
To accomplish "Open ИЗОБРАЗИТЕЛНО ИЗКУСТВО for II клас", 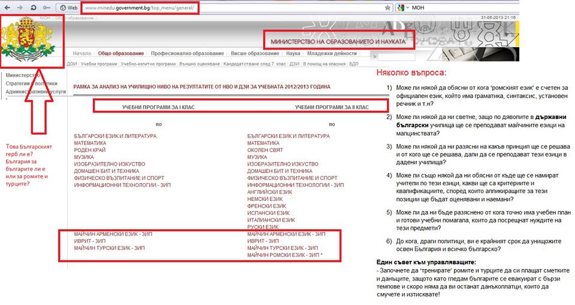I will coord(283,164).
